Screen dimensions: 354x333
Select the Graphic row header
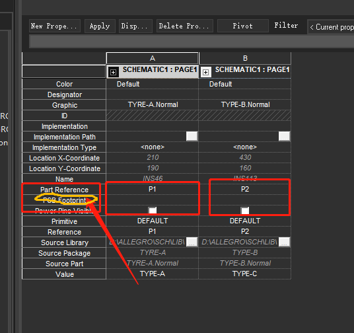64,105
